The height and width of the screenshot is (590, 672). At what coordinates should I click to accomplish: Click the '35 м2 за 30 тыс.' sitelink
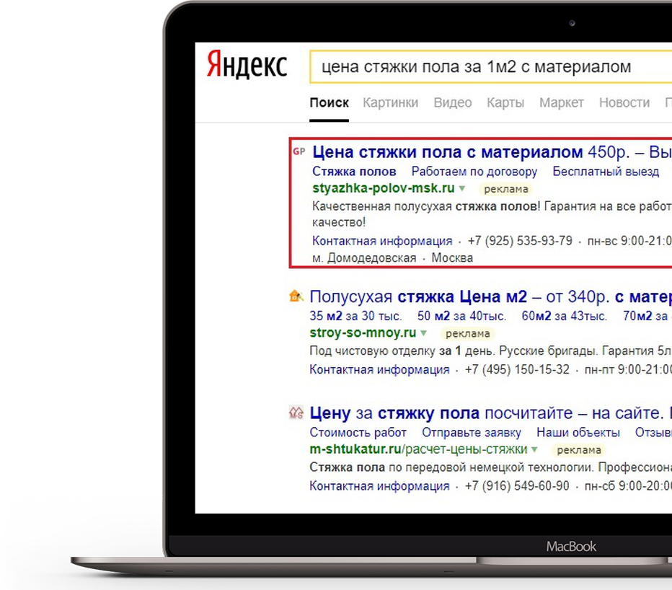355,316
